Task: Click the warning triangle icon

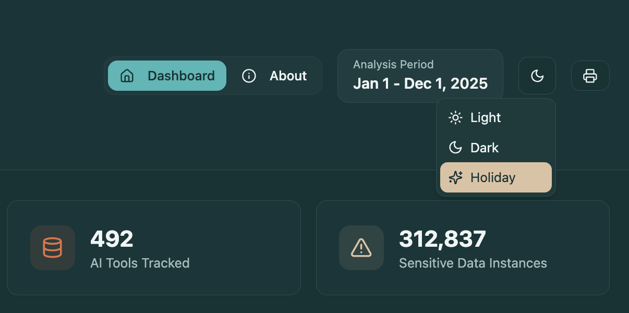Action: point(361,248)
